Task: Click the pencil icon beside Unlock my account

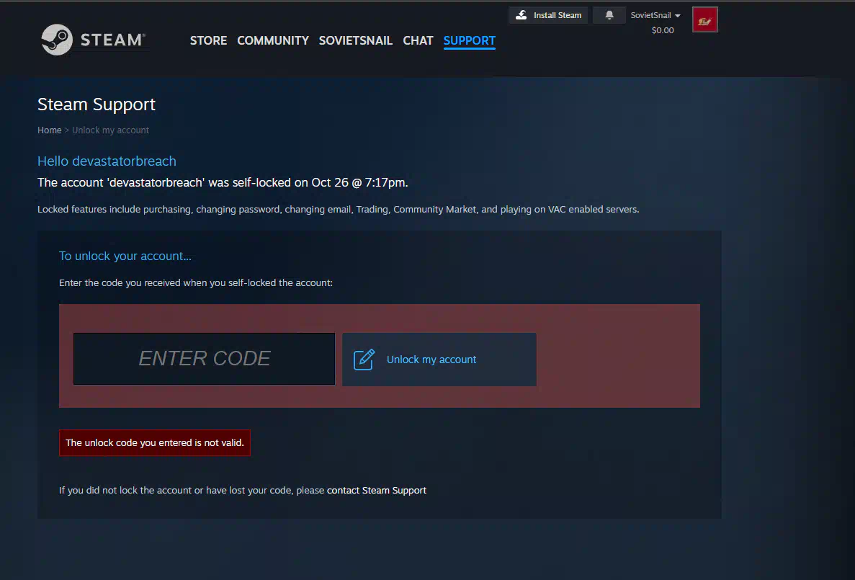Action: point(364,360)
